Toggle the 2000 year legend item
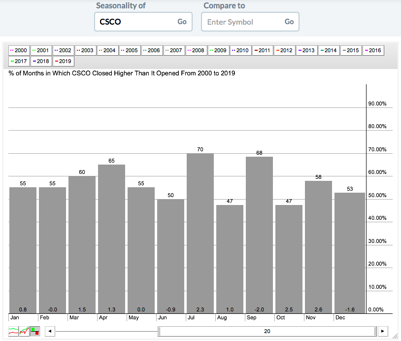 (x=19, y=50)
